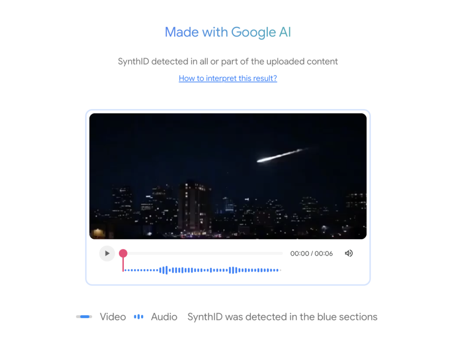Image resolution: width=463 pixels, height=342 pixels.
Task: Click the pink playhead handle on the progress bar
Action: 123,253
